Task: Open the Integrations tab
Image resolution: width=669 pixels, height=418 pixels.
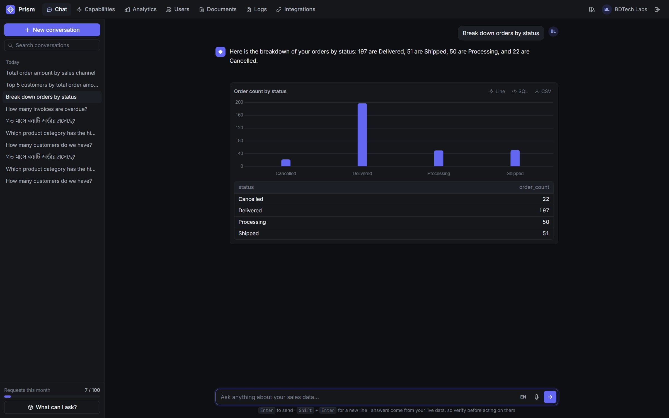Action: pyautogui.click(x=296, y=9)
